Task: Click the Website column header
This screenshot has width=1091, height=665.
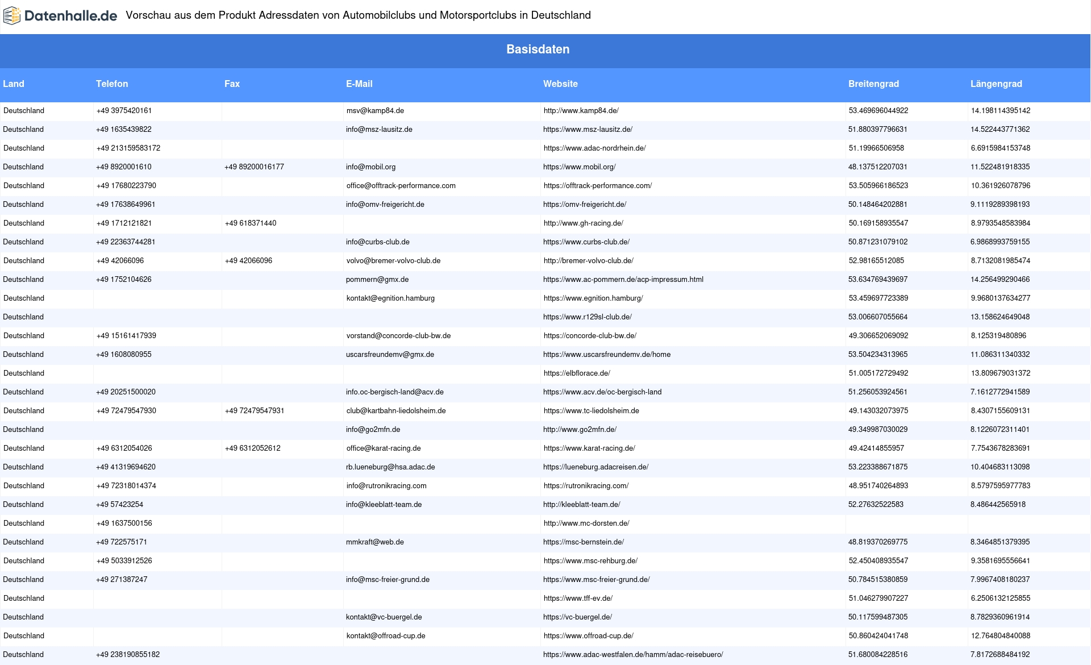Action: tap(560, 84)
